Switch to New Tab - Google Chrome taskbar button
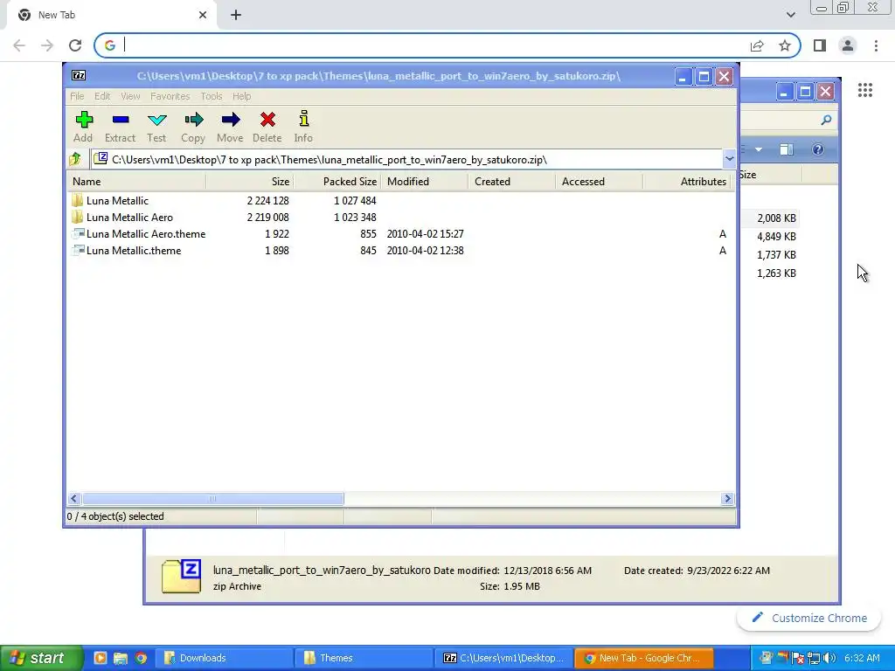The width and height of the screenshot is (895, 671). pos(644,658)
